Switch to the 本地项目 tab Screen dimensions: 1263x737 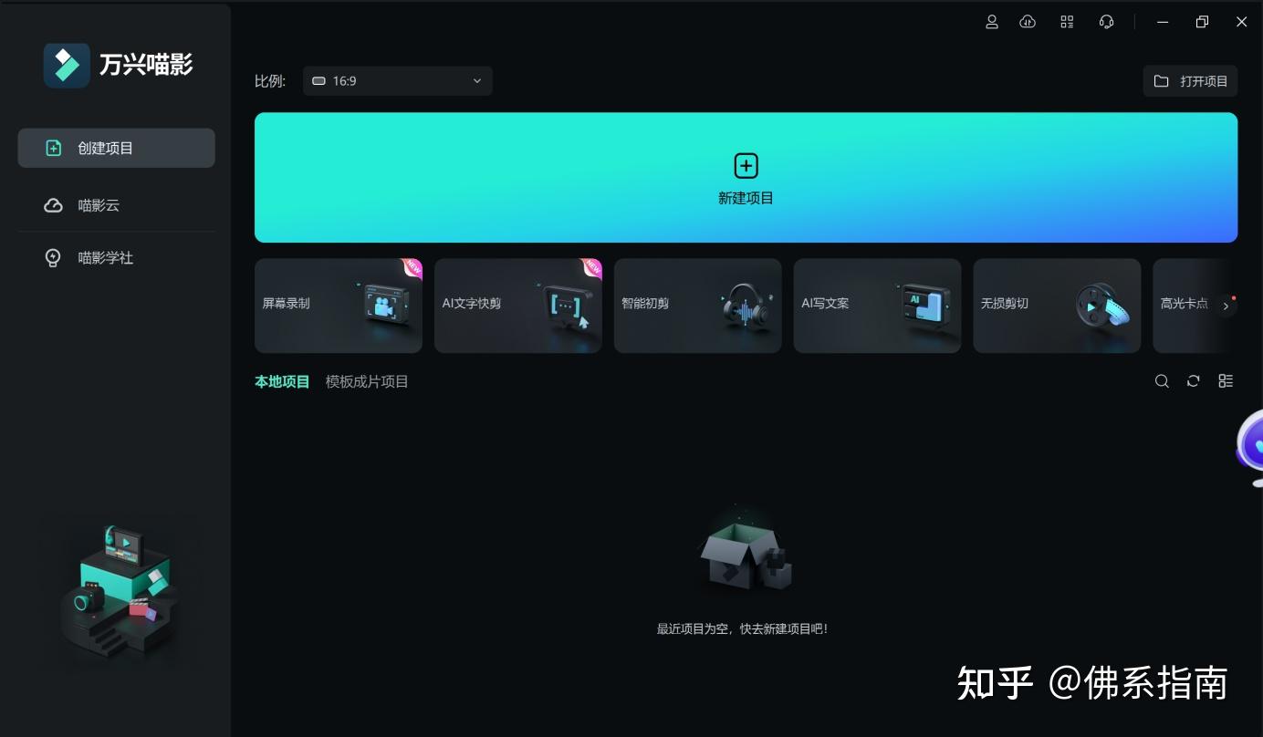[x=283, y=382]
